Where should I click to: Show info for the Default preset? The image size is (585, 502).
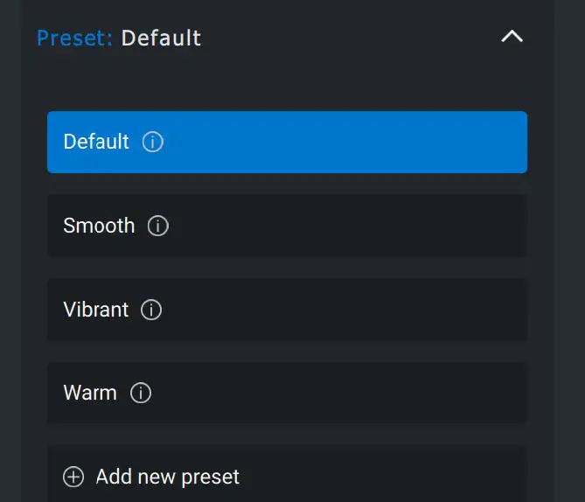click(x=153, y=142)
